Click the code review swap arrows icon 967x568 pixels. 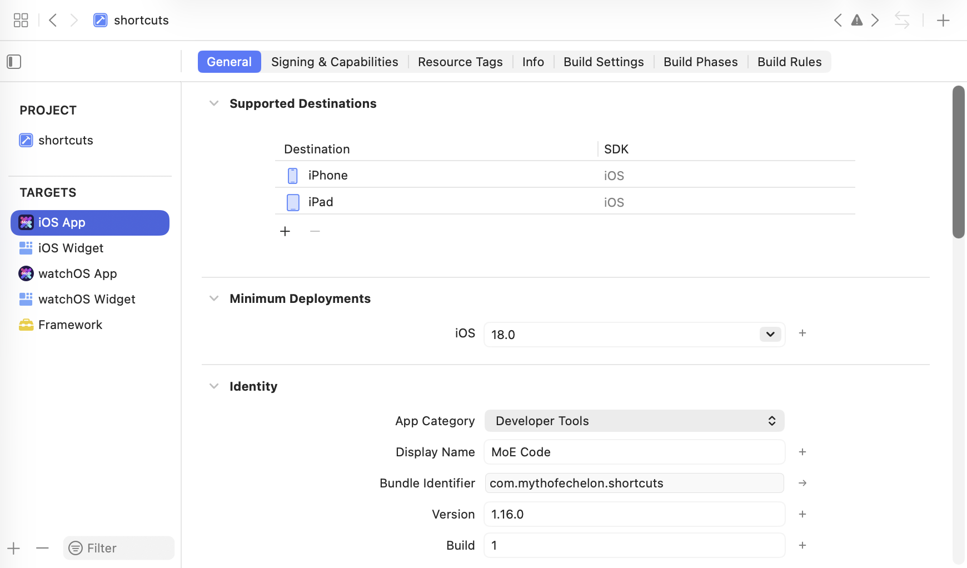click(x=902, y=21)
